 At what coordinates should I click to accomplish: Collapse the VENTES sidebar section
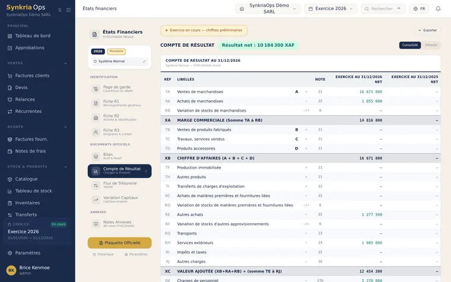pyautogui.click(x=66, y=64)
